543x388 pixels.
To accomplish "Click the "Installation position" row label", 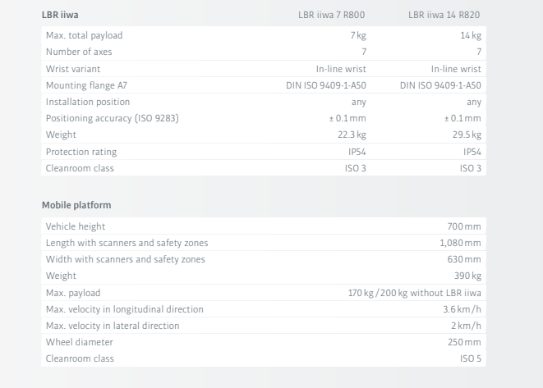I will click(x=88, y=102).
